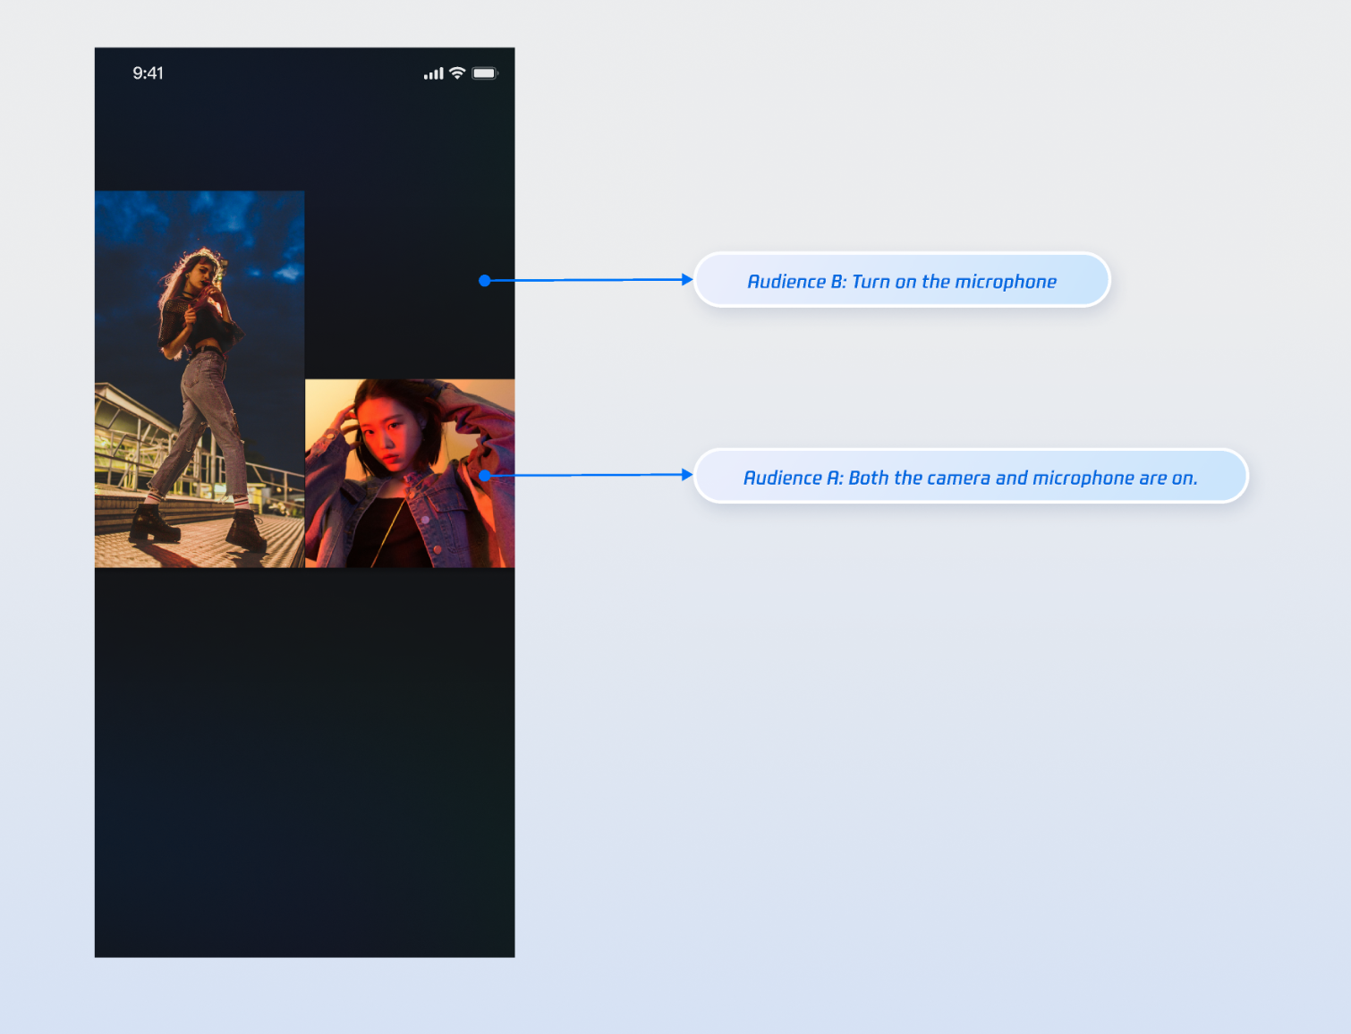Tap the dark empty area below video tiles
This screenshot has height=1034, width=1351.
tap(304, 760)
